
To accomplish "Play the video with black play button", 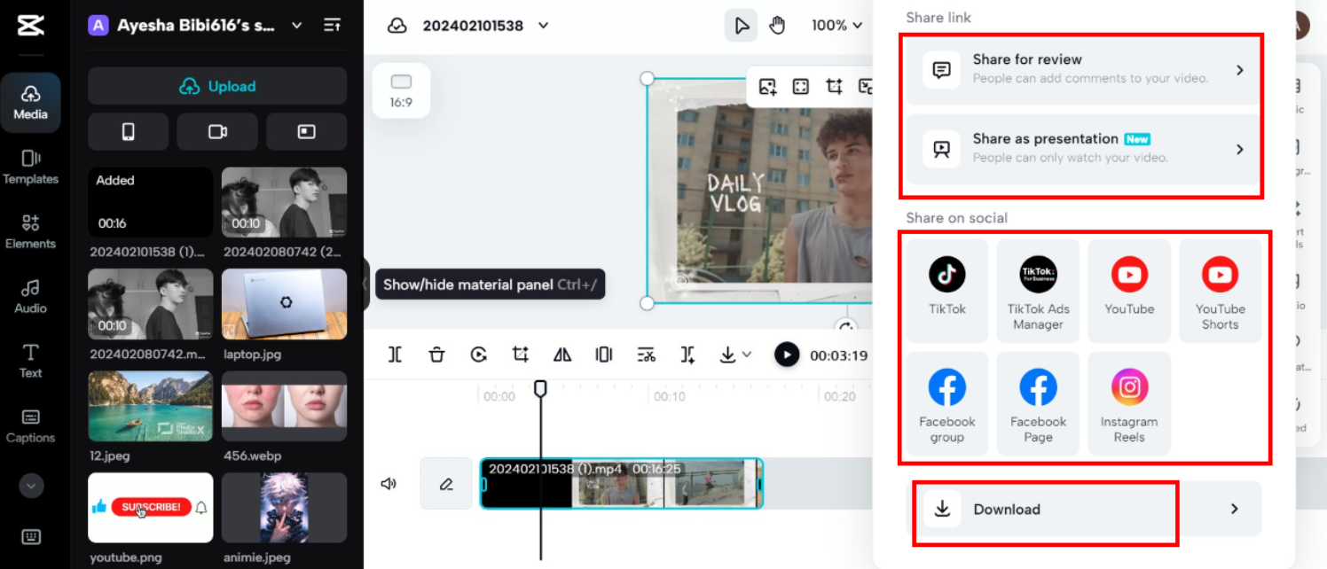I will (787, 355).
